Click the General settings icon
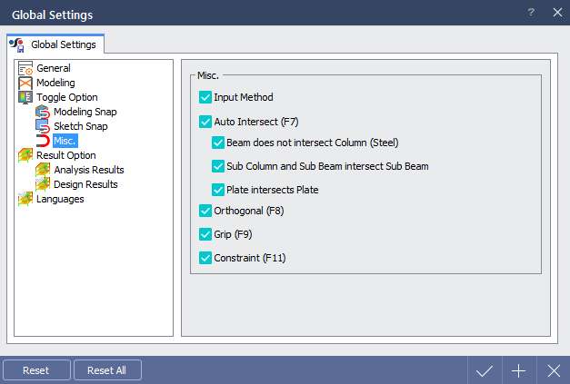 coord(25,68)
